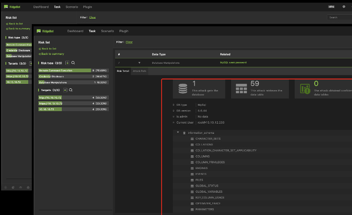The image size is (352, 215).
Task: Open Scenario menu in front window
Action: pos(107,31)
